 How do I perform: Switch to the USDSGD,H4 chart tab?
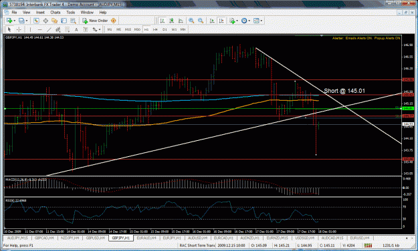click(305, 238)
